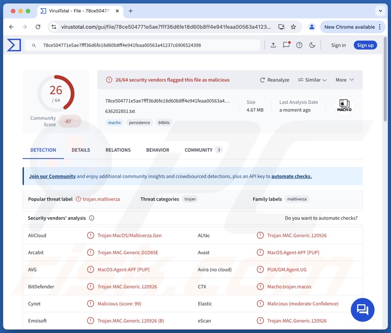This screenshot has width=391, height=333.
Task: Click the Sign up button
Action: click(365, 45)
